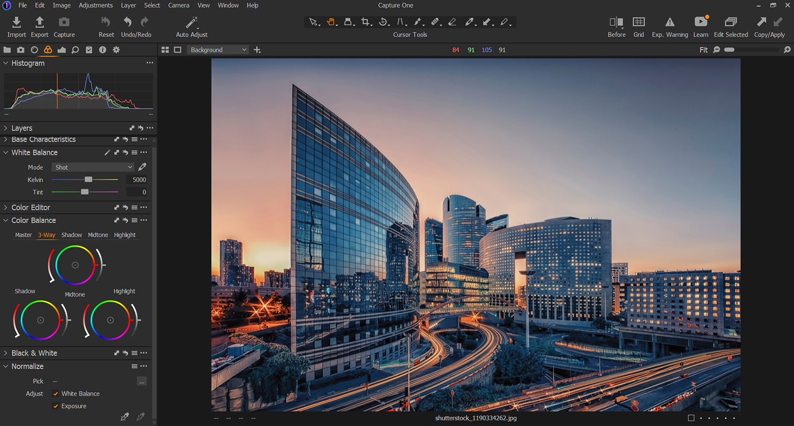Switch to the Details tool tab
Screen dimensions: 794x426
[74, 49]
